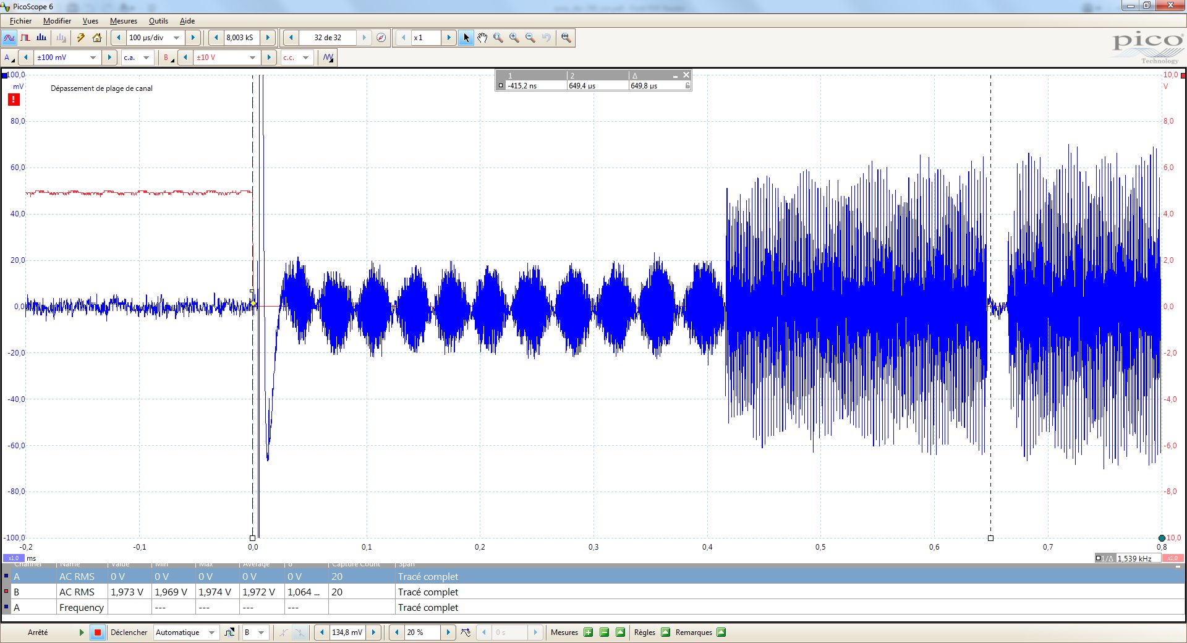This screenshot has height=643, width=1187.
Task: Open the math channels waveform icon
Action: point(328,57)
